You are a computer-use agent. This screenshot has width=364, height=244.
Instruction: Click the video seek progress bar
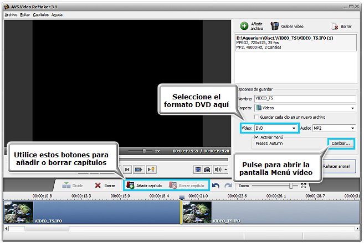(173, 160)
